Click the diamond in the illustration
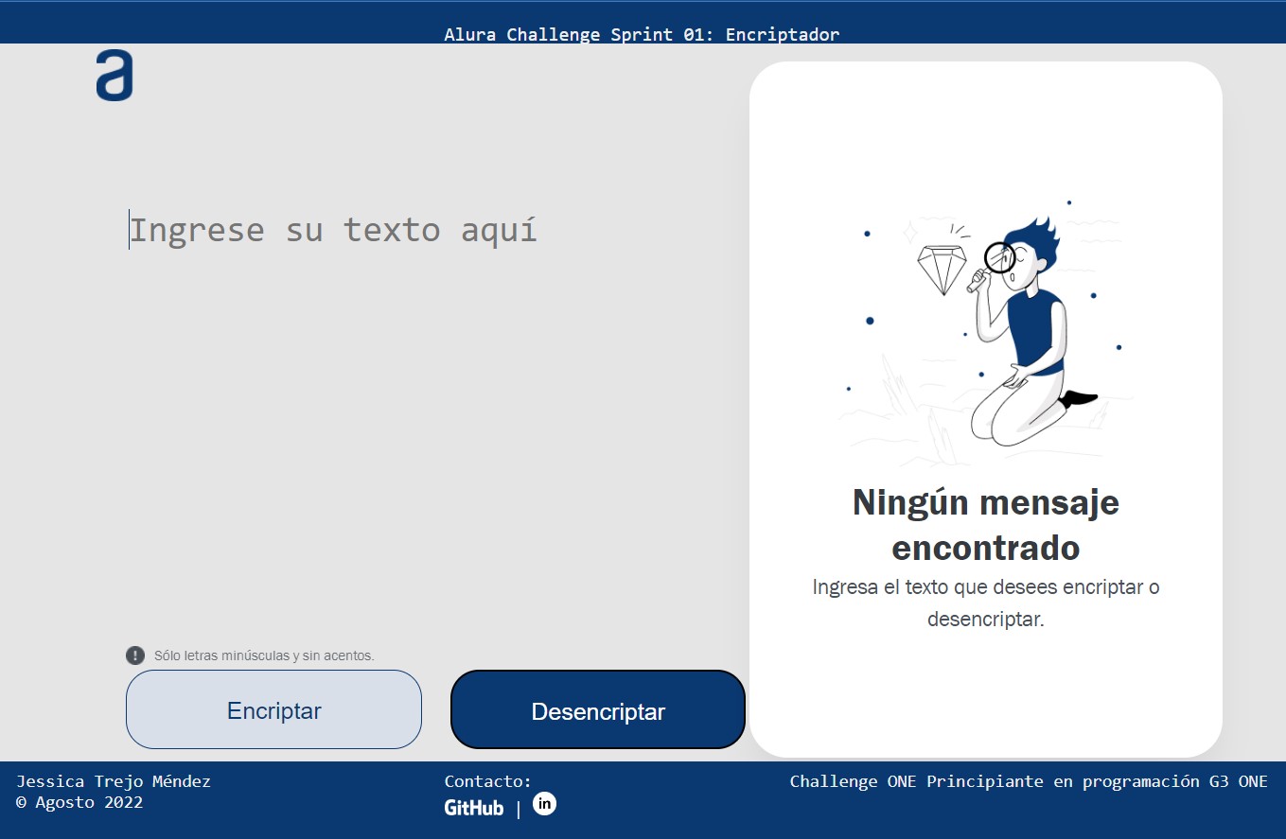Viewport: 1286px width, 839px height. coord(942,269)
